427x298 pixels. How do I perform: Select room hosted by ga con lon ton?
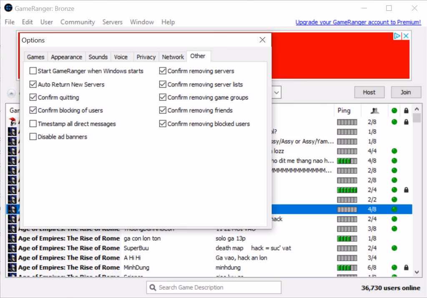(x=209, y=238)
